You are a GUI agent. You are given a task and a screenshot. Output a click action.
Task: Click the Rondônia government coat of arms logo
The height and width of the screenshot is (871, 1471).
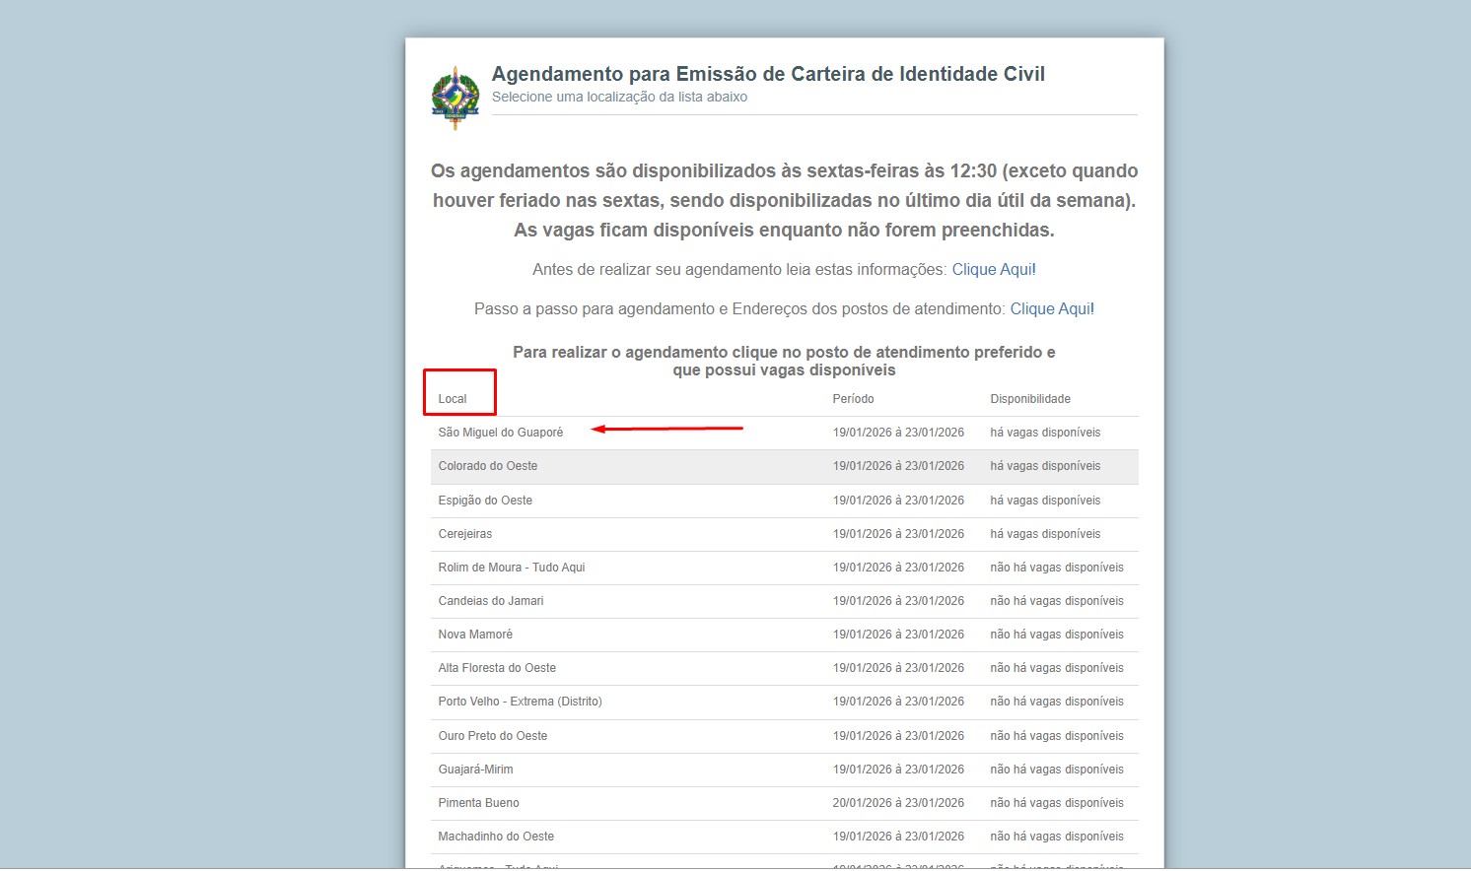(x=455, y=95)
